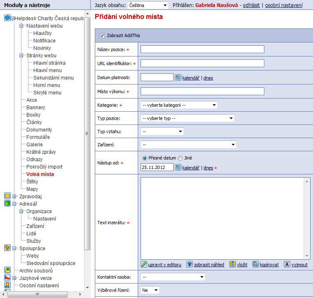
Task: Click the Nástup od date field
Action: coord(157,167)
